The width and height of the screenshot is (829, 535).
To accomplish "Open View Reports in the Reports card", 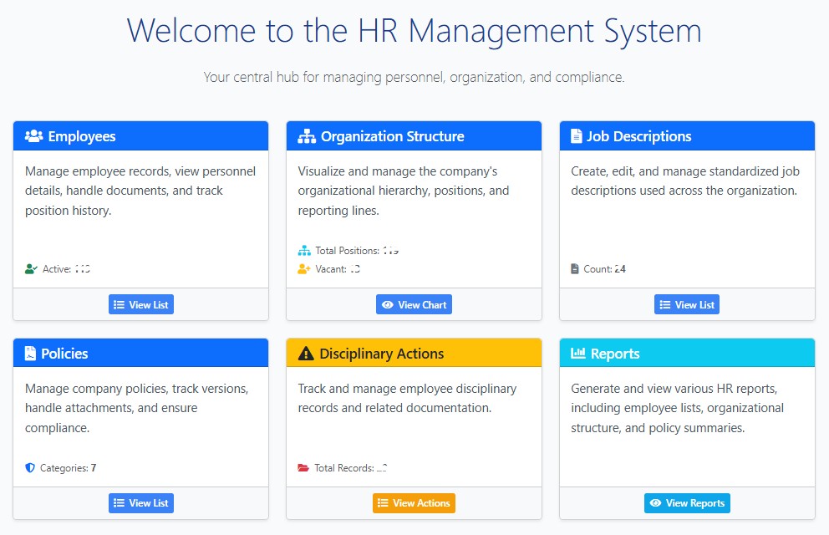I will [686, 503].
